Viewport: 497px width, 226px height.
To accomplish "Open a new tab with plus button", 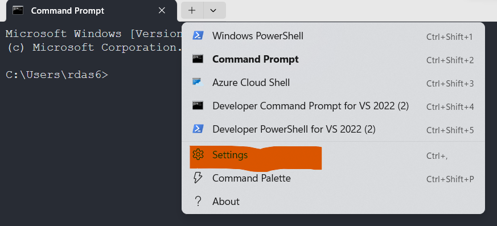I will 192,10.
